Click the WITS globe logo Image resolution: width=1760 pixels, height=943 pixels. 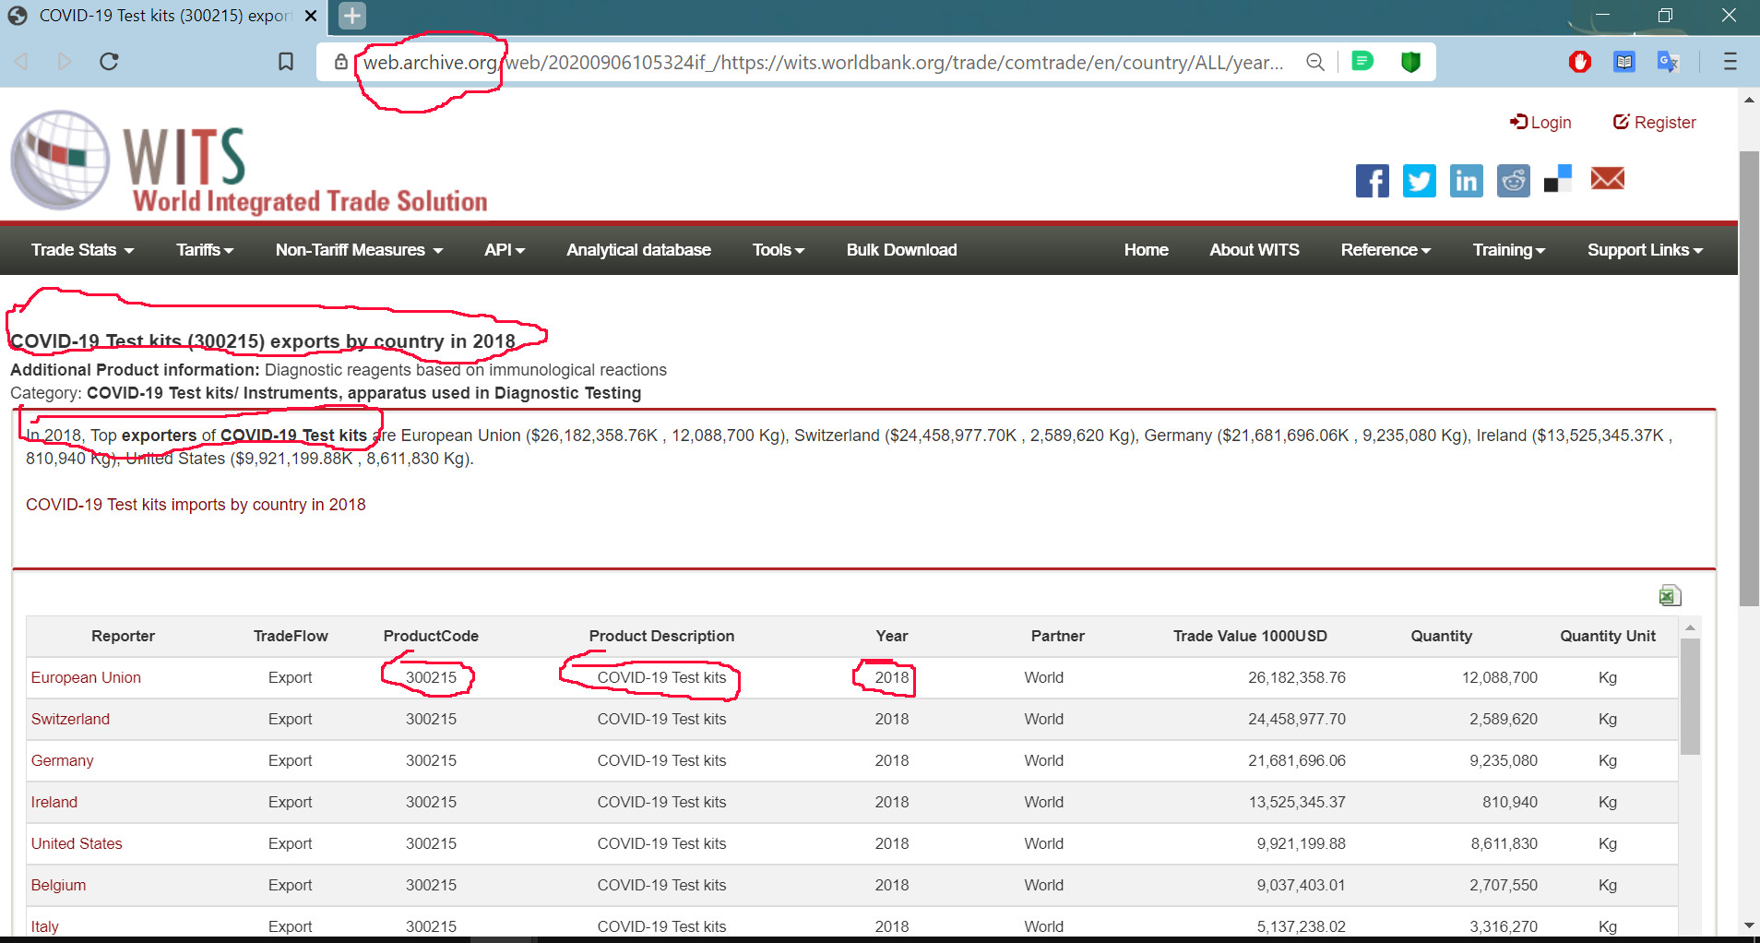pos(61,161)
